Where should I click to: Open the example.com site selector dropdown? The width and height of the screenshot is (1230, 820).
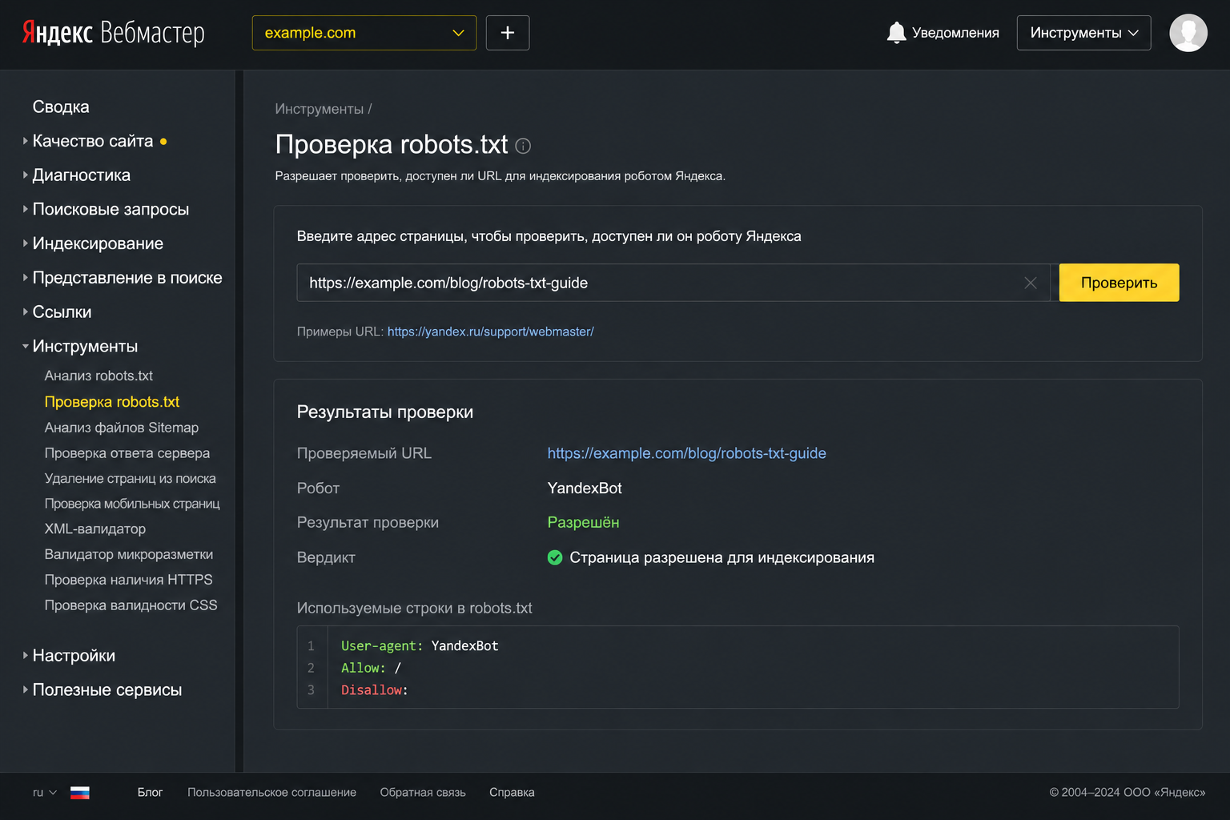pyautogui.click(x=364, y=33)
